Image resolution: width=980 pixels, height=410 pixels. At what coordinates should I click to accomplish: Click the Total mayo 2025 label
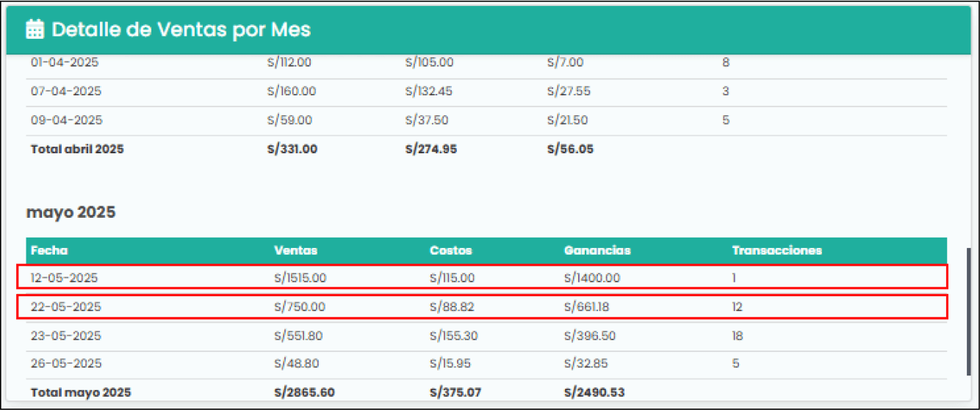(81, 392)
